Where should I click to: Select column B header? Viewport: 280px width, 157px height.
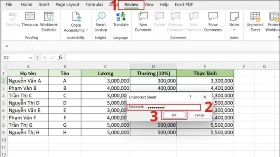(x=65, y=67)
